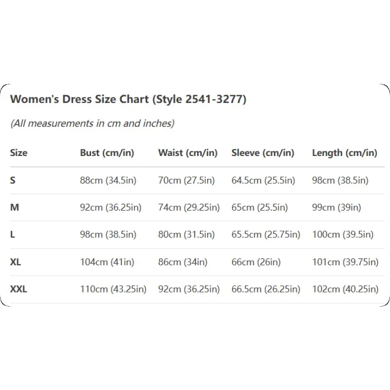Click the Women's Dress Size Chart title
The width and height of the screenshot is (390, 390).
128,99
